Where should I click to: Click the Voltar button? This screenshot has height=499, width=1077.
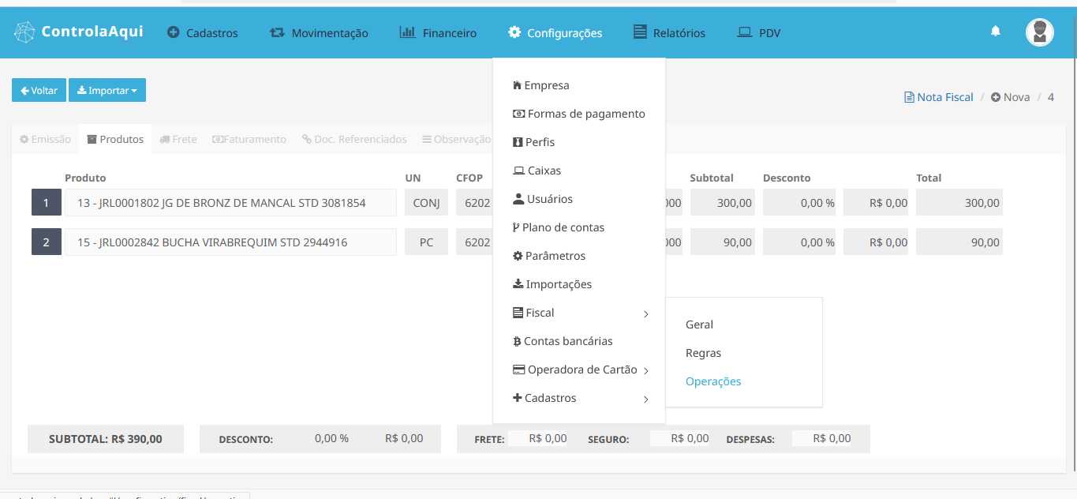pyautogui.click(x=39, y=91)
